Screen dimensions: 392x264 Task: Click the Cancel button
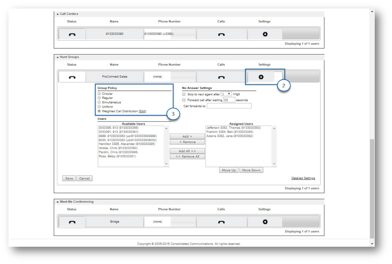[84, 178]
